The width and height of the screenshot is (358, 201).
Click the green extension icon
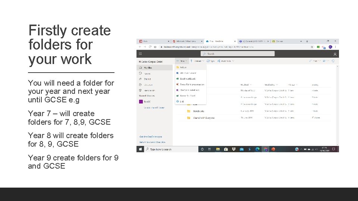(318, 47)
